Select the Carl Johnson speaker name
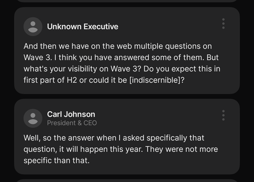The image size is (254, 182). pos(71,114)
